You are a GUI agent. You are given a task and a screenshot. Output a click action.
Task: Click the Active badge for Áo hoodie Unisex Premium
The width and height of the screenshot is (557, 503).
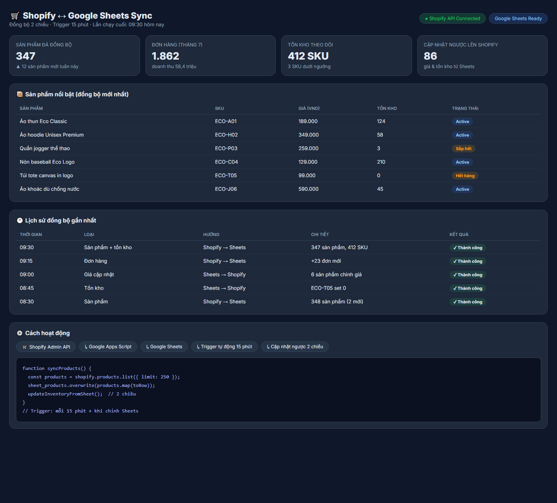coord(462,135)
